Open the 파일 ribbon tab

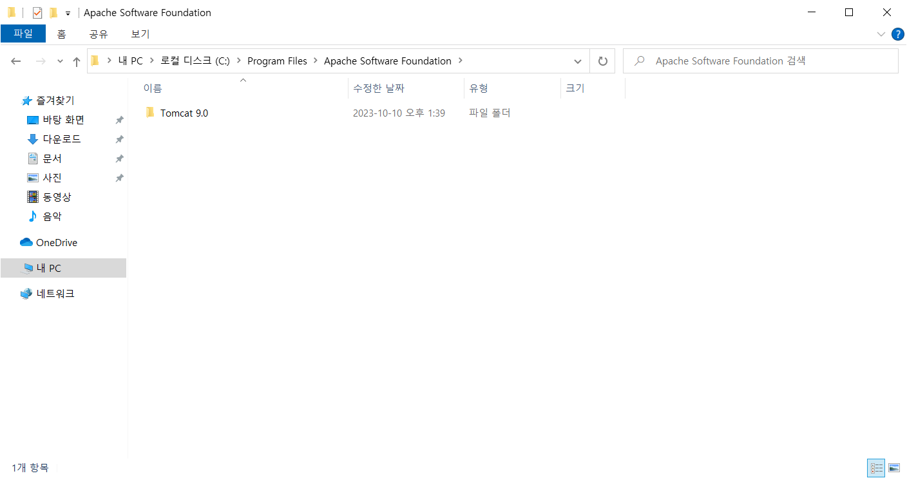pos(23,33)
